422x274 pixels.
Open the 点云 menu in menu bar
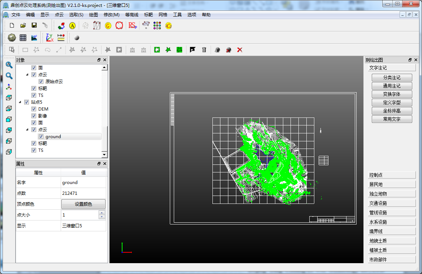click(59, 15)
